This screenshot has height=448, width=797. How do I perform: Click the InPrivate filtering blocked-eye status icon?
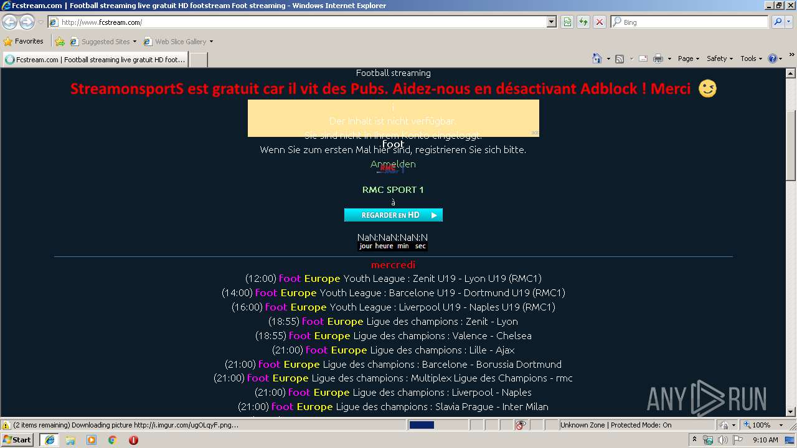coord(521,425)
